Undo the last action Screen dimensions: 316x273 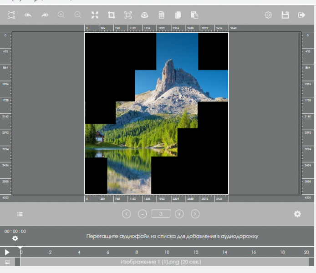click(28, 15)
